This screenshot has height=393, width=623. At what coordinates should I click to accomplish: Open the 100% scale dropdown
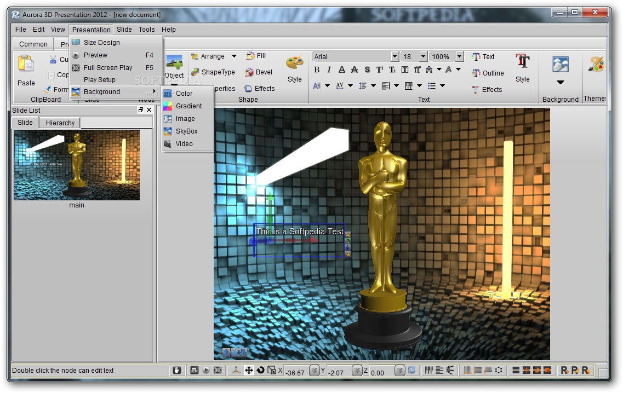[x=459, y=57]
